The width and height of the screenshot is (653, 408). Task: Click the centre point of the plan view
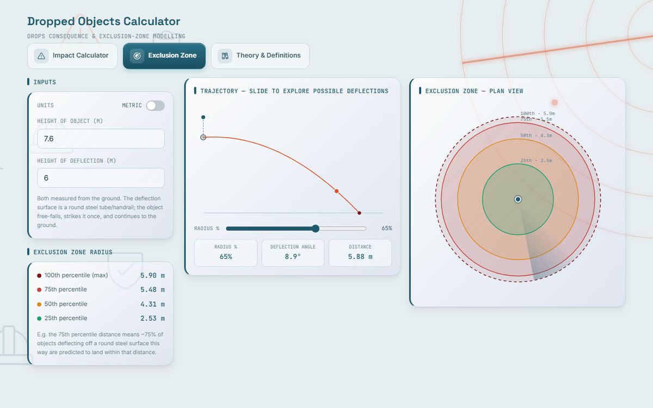click(x=518, y=200)
